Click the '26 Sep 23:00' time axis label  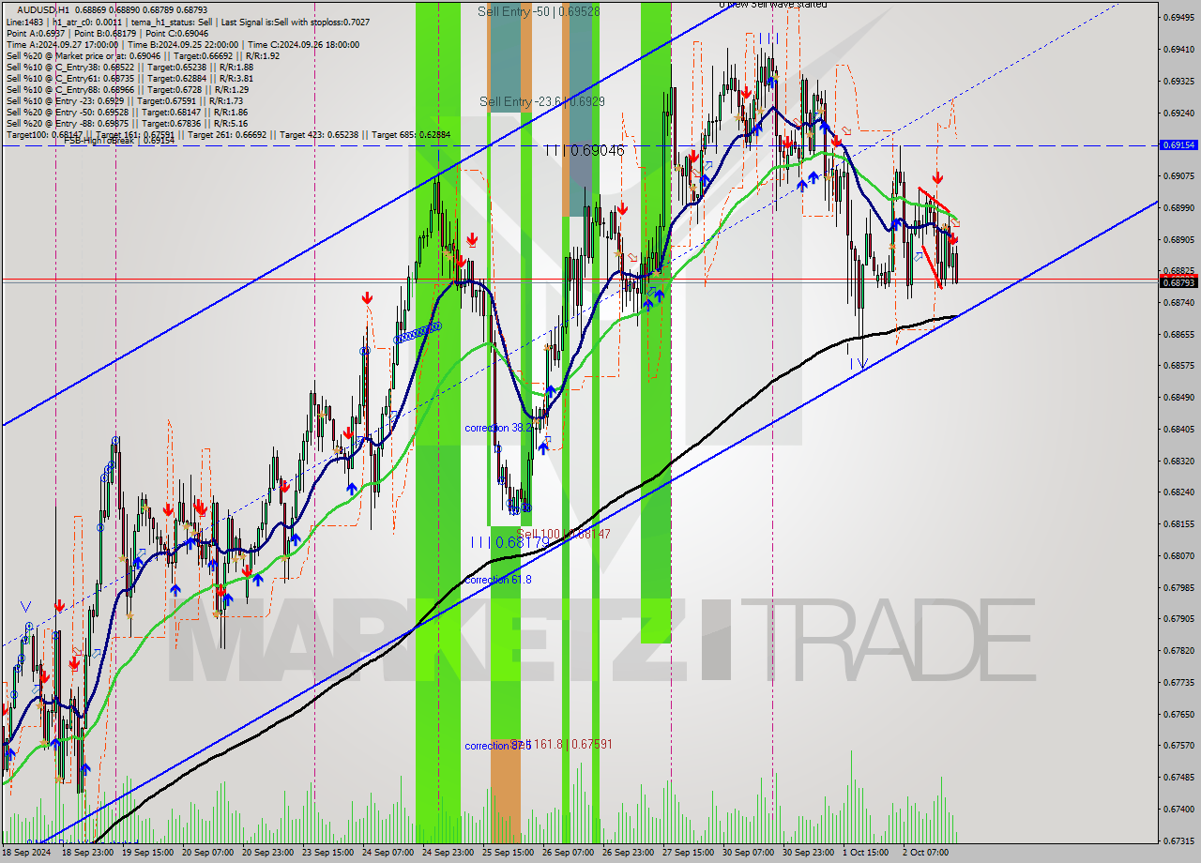[x=629, y=854]
